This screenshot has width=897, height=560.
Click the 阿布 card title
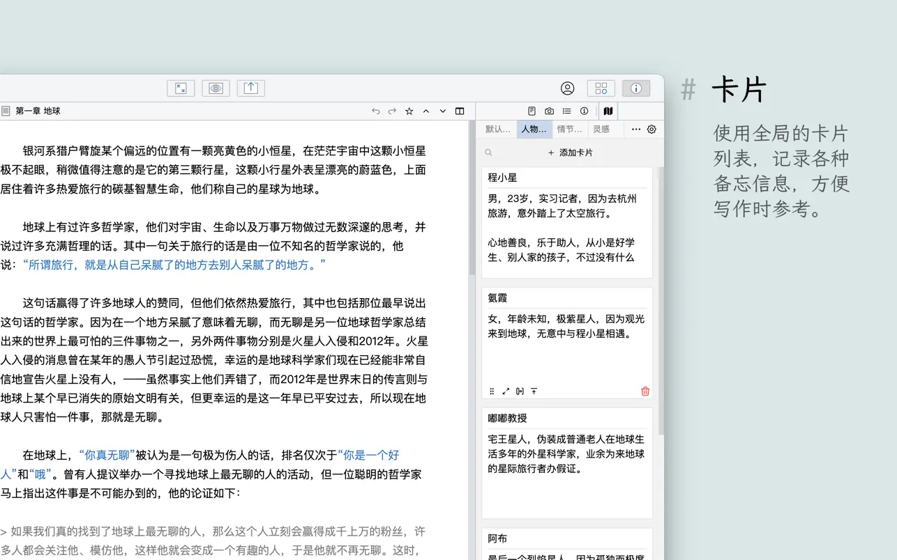(x=497, y=538)
